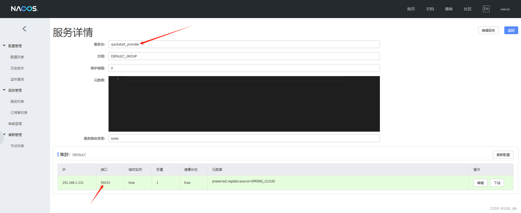The height and width of the screenshot is (213, 521).
Task: Click preserved.register.source=SPRING_CLOUD metadata text
Action: point(244,181)
